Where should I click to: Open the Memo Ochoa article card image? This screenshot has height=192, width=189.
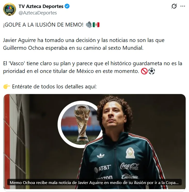[94, 141]
